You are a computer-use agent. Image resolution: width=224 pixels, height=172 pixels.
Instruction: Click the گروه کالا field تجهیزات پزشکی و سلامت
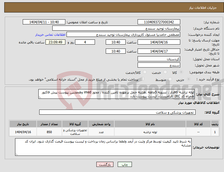coord(117,112)
